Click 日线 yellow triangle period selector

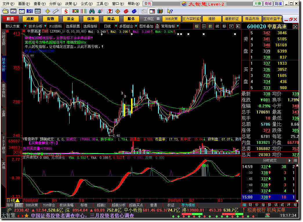pyautogui.click(x=13, y=201)
